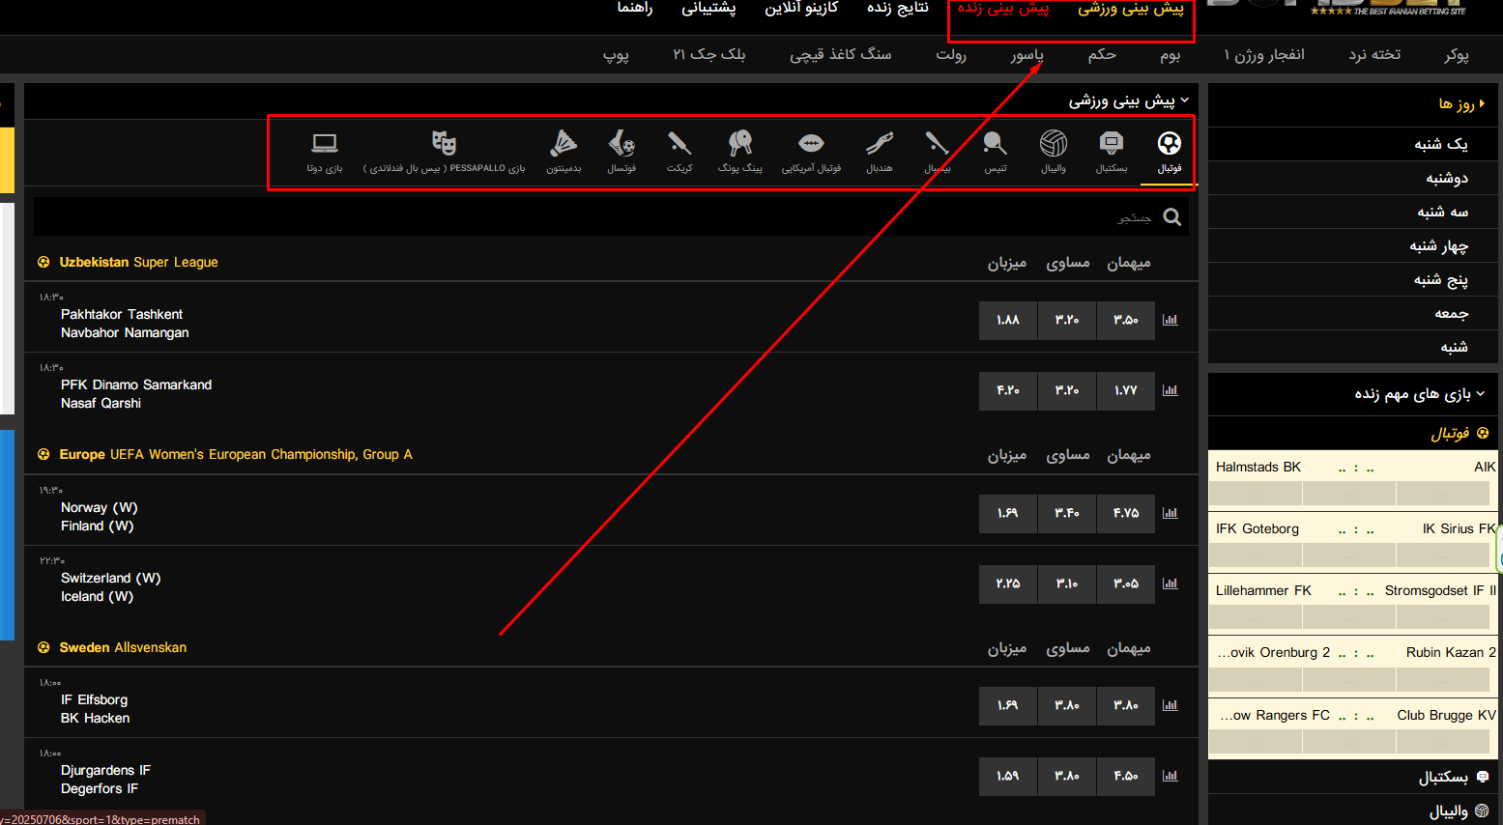
Task: Select the badminton (بدمینتون) sport icon
Action: [x=564, y=144]
